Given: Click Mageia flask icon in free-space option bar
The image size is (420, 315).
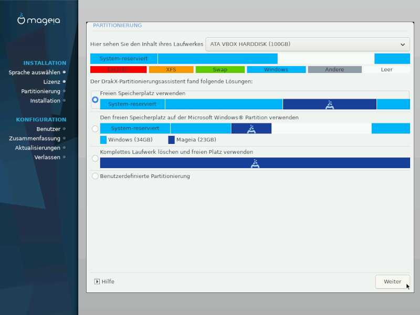Looking at the screenshot, I should 329,104.
